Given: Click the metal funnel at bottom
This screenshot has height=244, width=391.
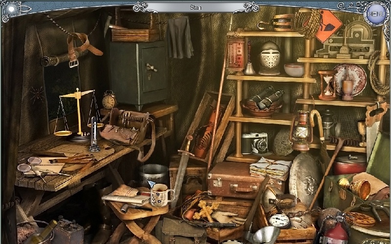Looking at the screenshot, I should (x=262, y=234).
